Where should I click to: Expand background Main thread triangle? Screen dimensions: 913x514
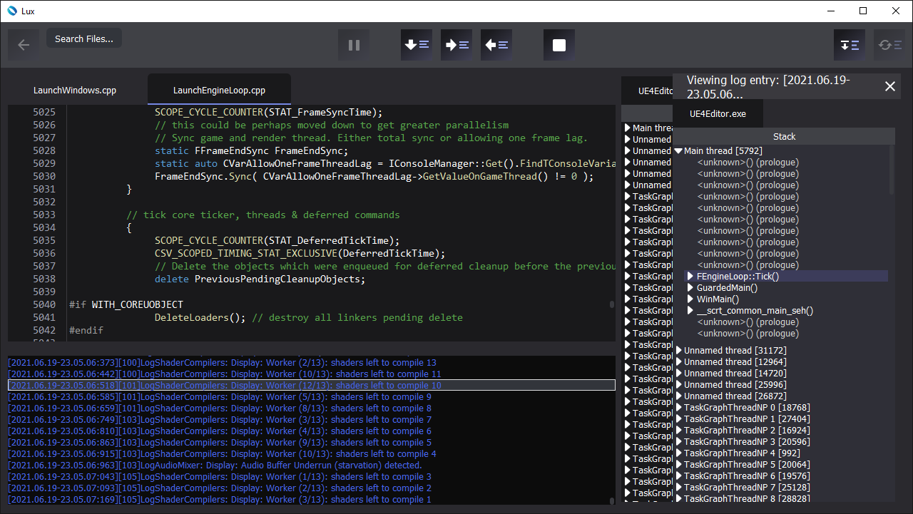(x=628, y=128)
